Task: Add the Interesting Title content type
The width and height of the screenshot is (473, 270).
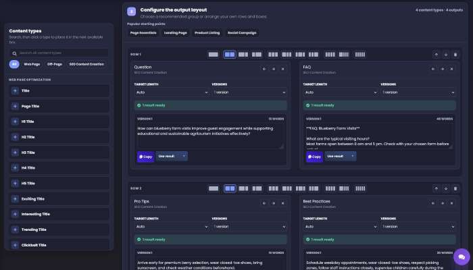Action: coord(59,214)
